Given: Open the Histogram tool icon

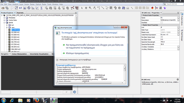Looking at the screenshot, I should (25, 8).
